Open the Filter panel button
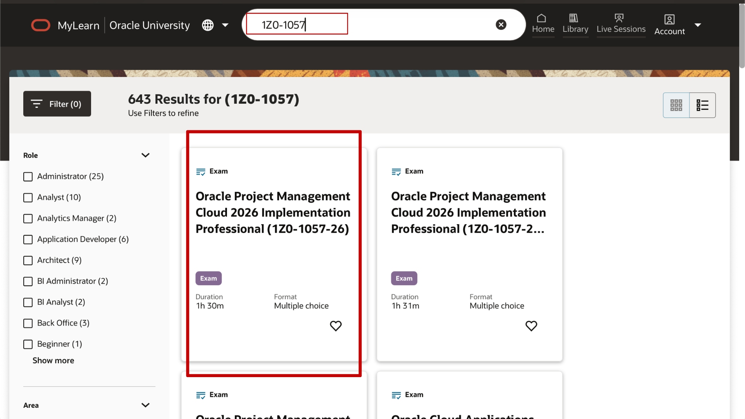The width and height of the screenshot is (745, 419). click(57, 104)
